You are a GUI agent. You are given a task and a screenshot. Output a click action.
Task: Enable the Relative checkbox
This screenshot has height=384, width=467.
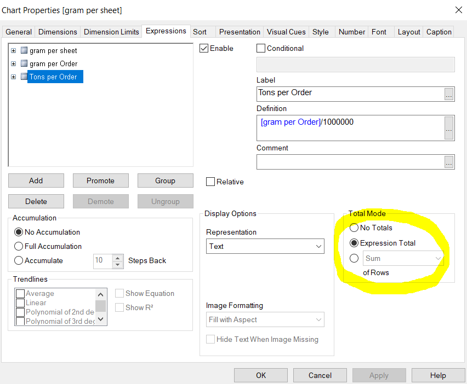[x=210, y=182]
